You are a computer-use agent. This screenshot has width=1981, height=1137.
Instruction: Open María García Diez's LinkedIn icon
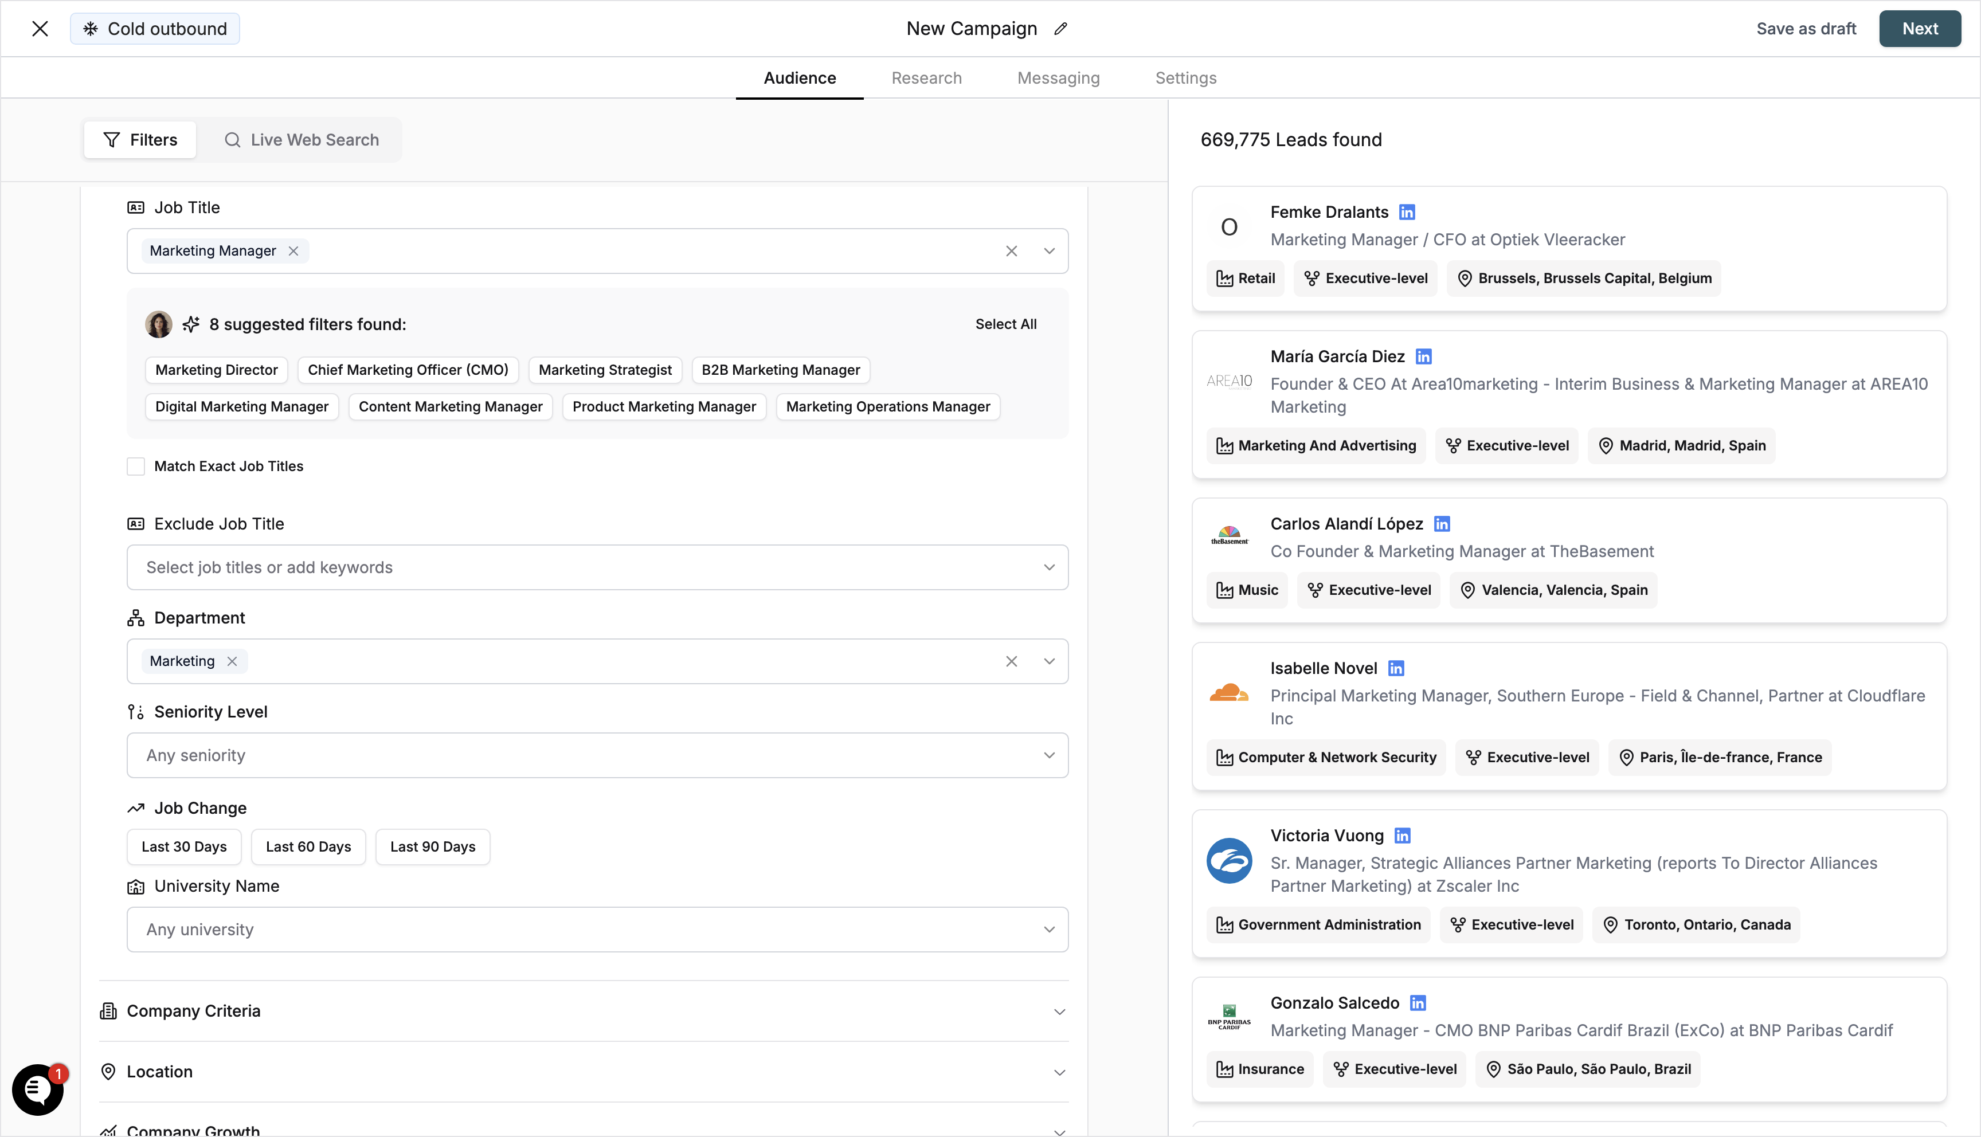[1423, 356]
